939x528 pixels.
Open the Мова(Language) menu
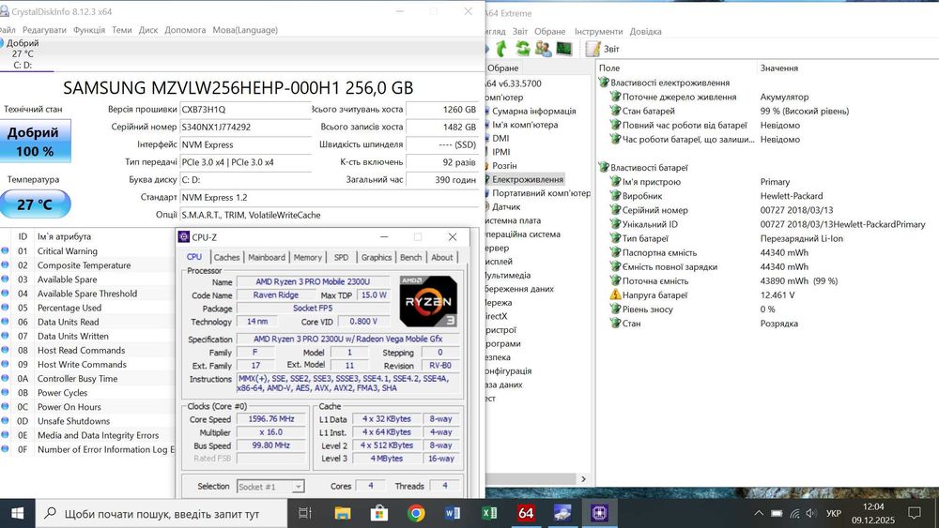click(245, 30)
